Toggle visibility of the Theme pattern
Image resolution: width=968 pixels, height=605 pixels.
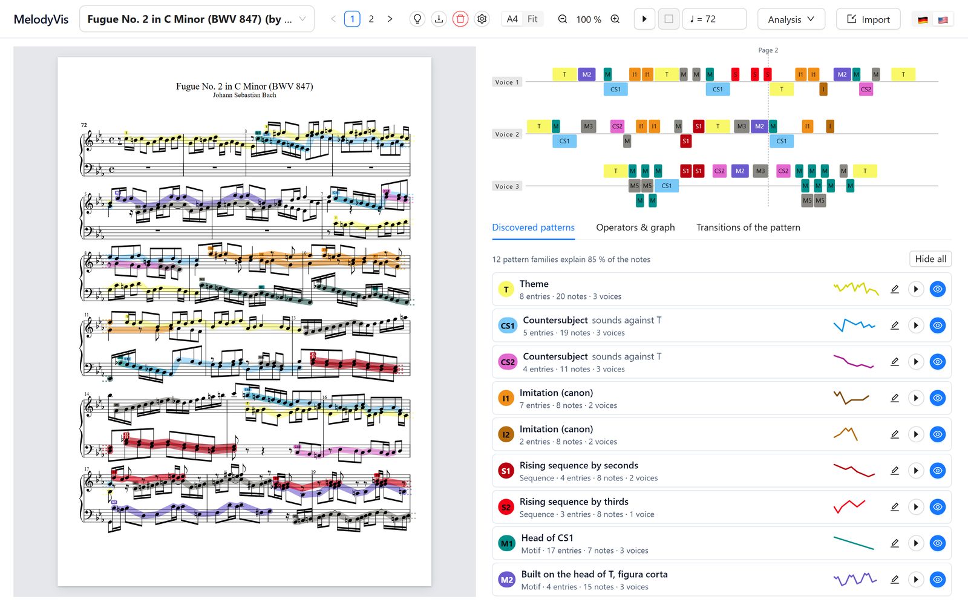pyautogui.click(x=938, y=289)
